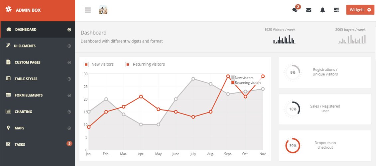Open the notifications bell
Screen dimensions: 376x166
tap(322, 10)
